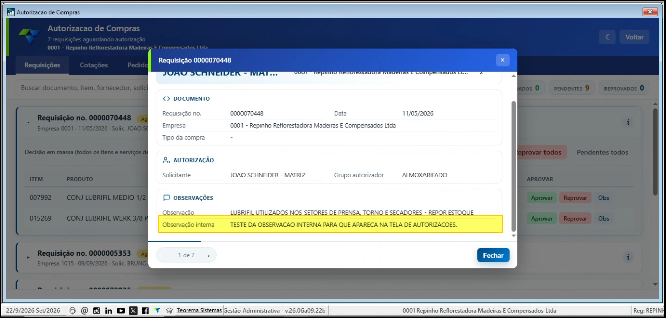Click the @ email icon in status bar

pyautogui.click(x=84, y=311)
